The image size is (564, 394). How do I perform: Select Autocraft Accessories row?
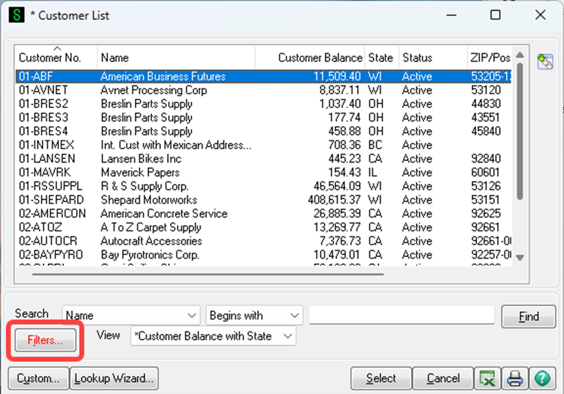(x=264, y=241)
